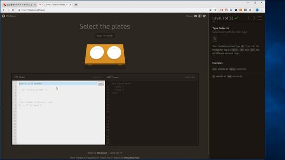Screen dimensions: 285x160
Task: Click the second plate line in HTML viewer
Action: tap(120, 90)
